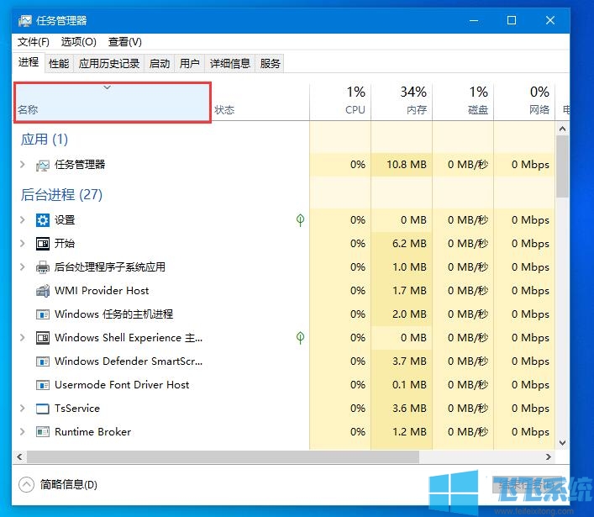This screenshot has width=594, height=517.
Task: Expand Windows Shell Experience row
Action: (23, 337)
